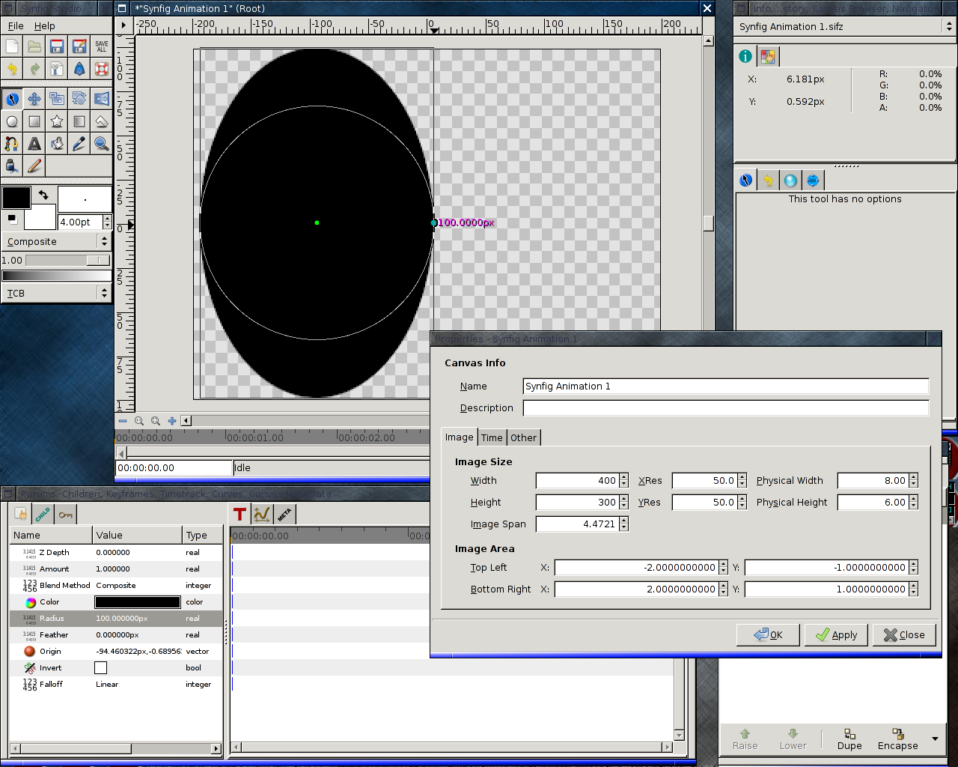Select the Circle tool in toolbox

[x=12, y=121]
